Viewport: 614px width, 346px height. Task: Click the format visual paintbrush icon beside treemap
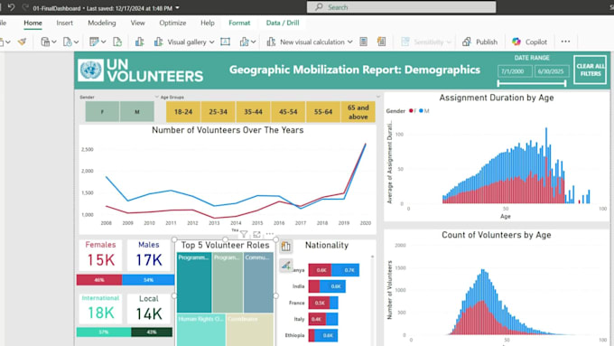[286, 266]
